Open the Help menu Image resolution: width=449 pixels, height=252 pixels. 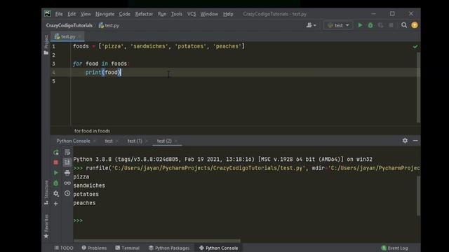point(228,14)
